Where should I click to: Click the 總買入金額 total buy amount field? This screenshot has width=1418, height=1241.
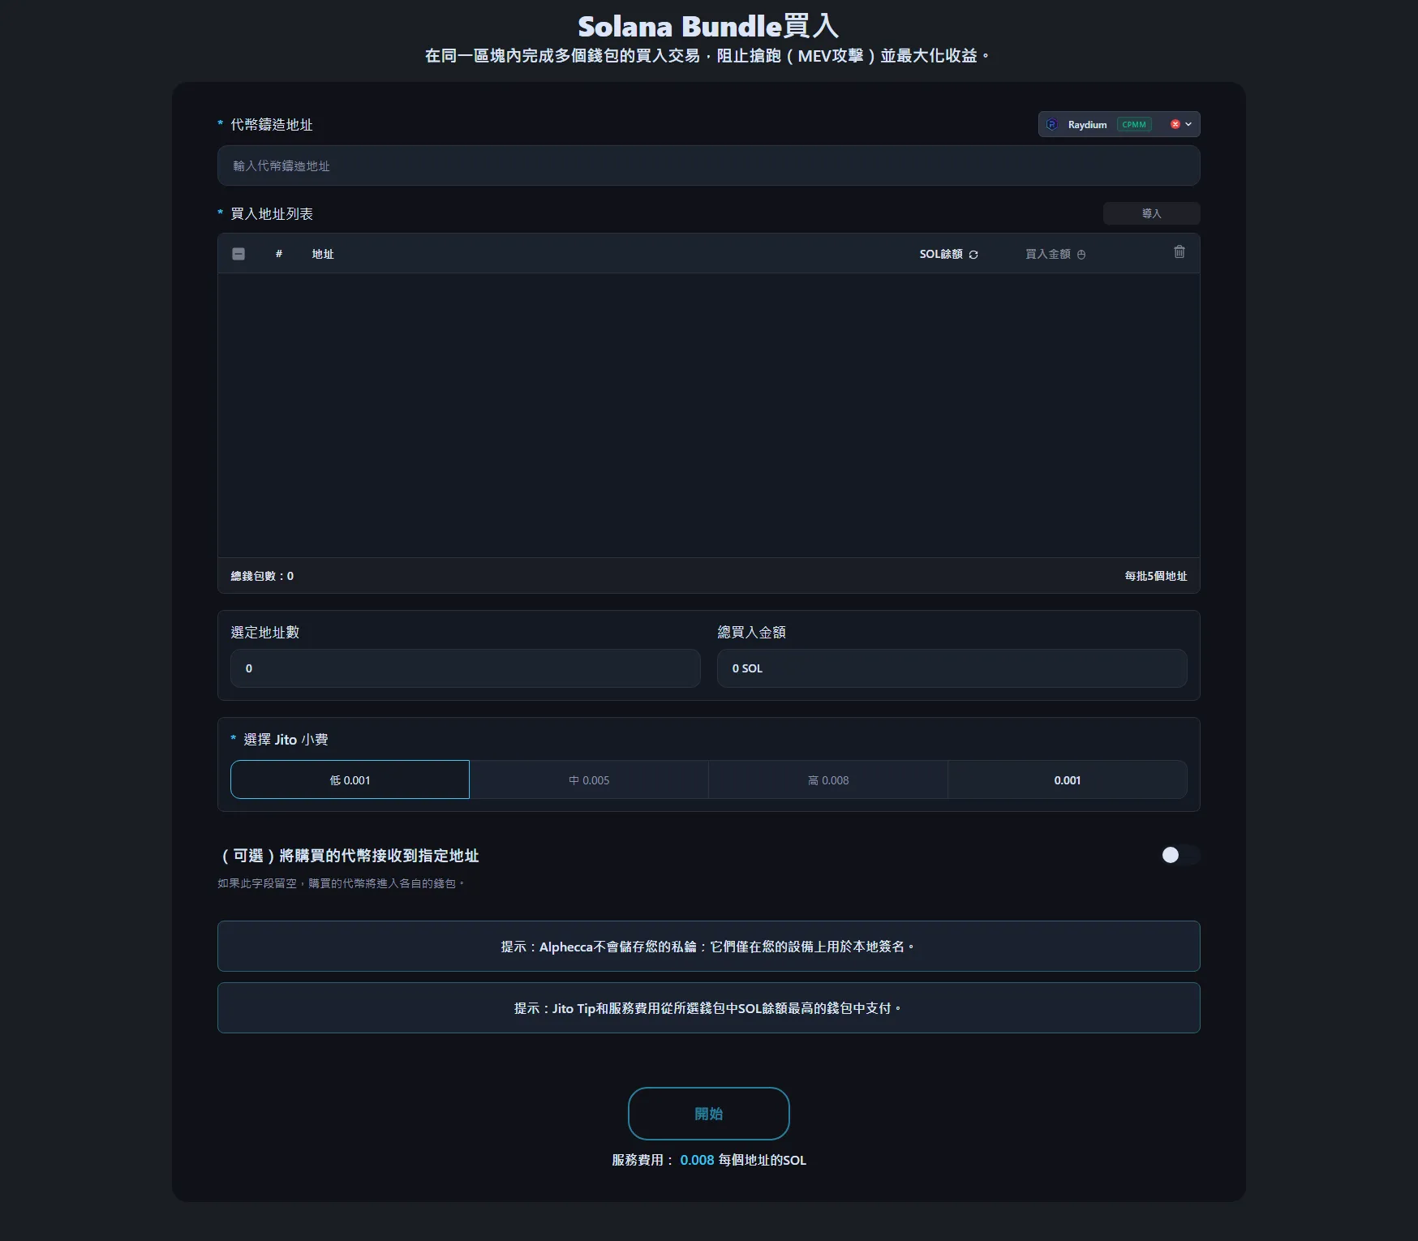tap(951, 668)
